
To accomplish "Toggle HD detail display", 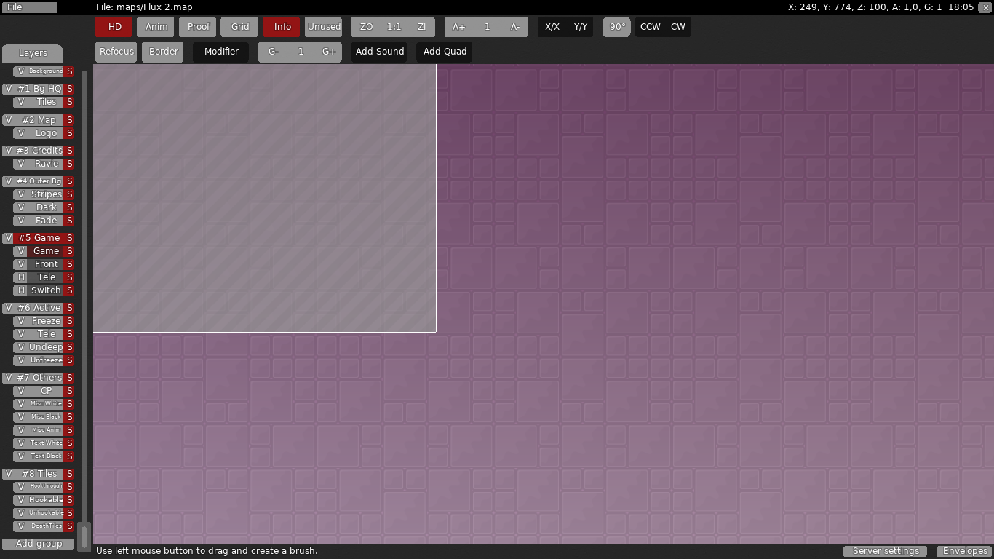I will [x=114, y=27].
